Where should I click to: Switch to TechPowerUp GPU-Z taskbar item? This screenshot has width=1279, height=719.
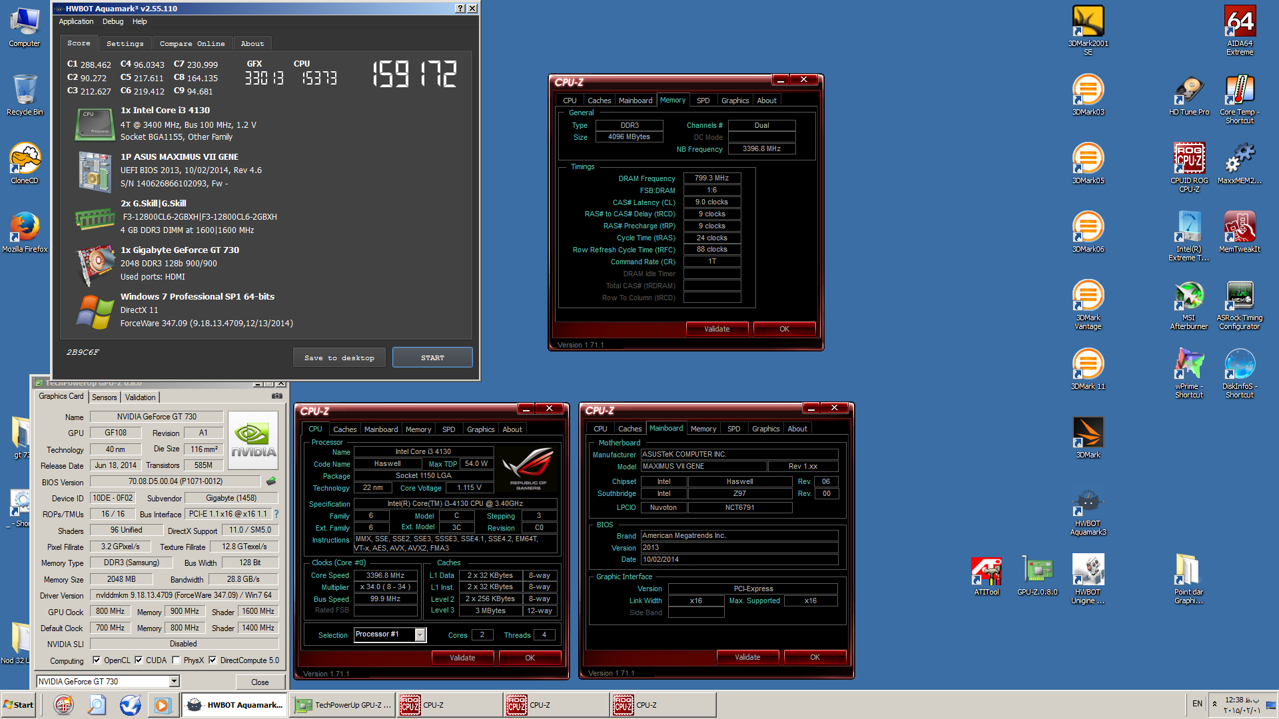click(343, 705)
